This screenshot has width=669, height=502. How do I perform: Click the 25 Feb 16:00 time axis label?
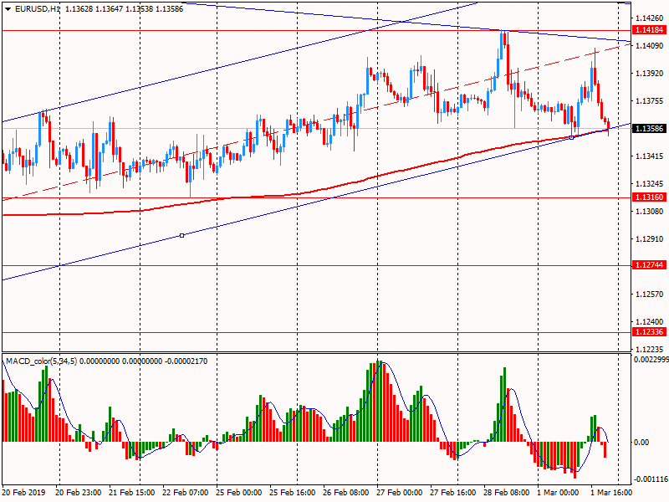(294, 493)
